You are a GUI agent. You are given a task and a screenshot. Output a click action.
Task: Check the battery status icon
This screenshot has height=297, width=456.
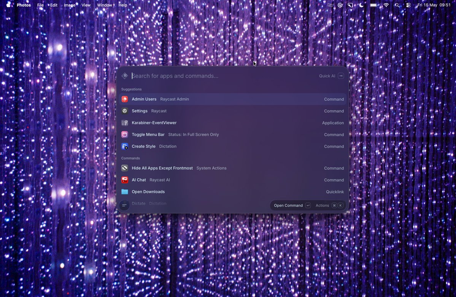(x=373, y=5)
